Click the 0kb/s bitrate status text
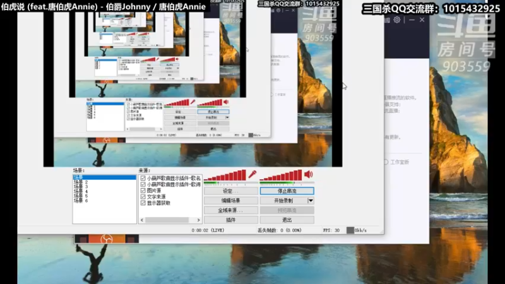Image resolution: width=505 pixels, height=284 pixels. [360, 230]
